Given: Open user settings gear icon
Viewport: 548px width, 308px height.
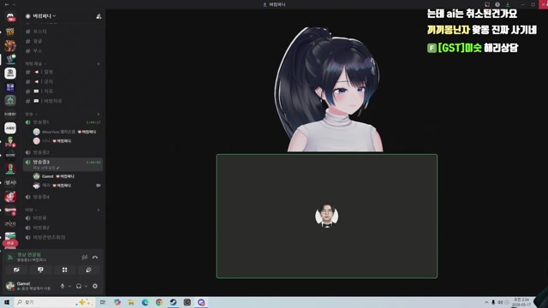Looking at the screenshot, I should (x=95, y=286).
